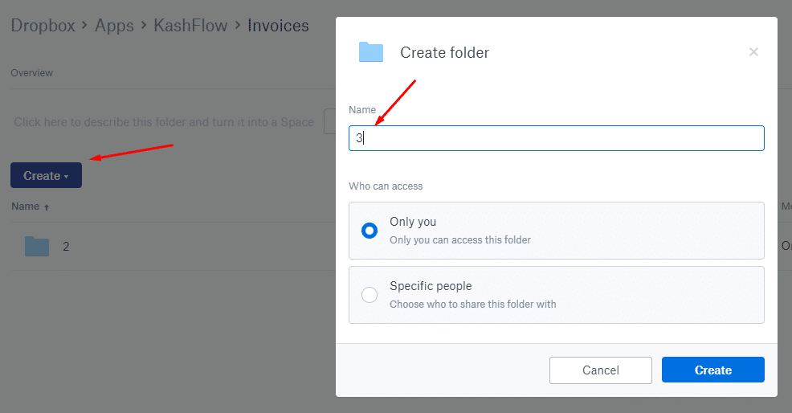
Task: Click the folder icon for folder 2
Action: tap(37, 247)
